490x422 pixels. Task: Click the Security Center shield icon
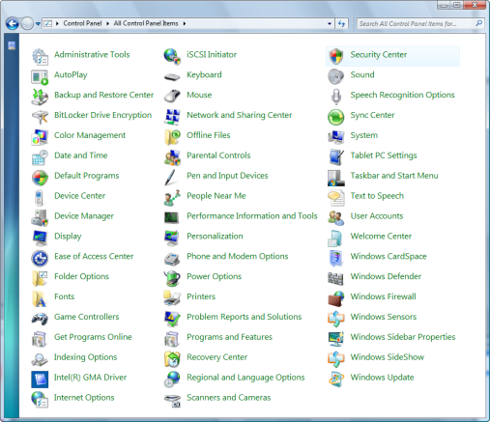[x=336, y=56]
